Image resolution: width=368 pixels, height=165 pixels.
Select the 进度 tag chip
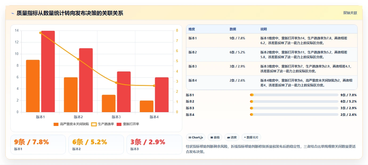click(232, 137)
